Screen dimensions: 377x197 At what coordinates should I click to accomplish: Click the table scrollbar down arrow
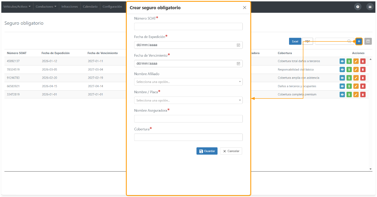click(x=370, y=169)
